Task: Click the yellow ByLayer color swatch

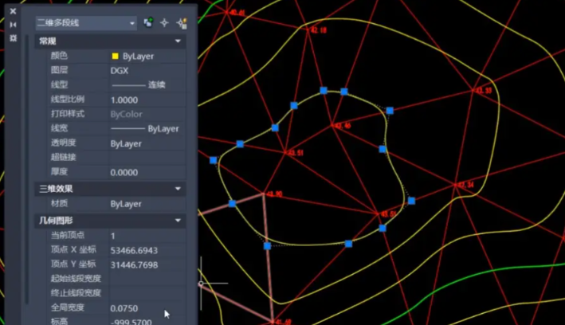Action: pyautogui.click(x=116, y=57)
